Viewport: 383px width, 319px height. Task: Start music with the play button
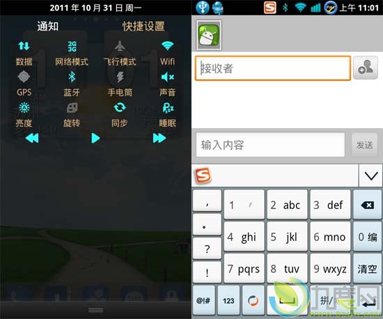95,138
